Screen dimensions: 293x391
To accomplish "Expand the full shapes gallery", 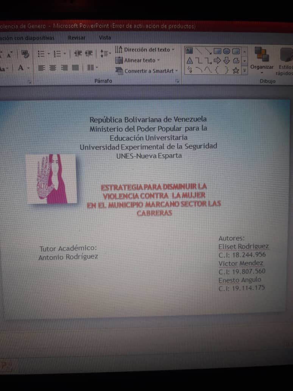I will (x=245, y=71).
